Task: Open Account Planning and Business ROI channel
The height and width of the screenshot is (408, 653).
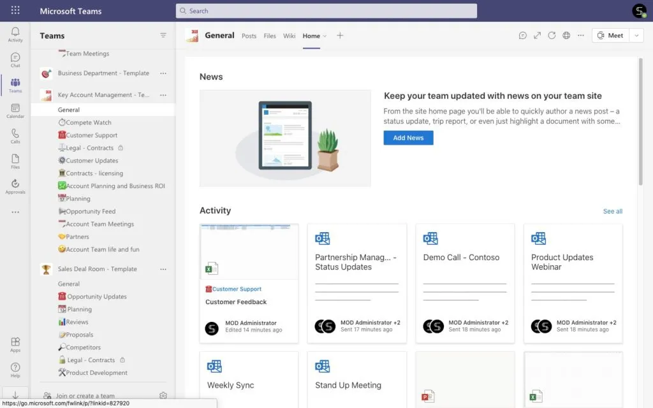Action: point(115,186)
